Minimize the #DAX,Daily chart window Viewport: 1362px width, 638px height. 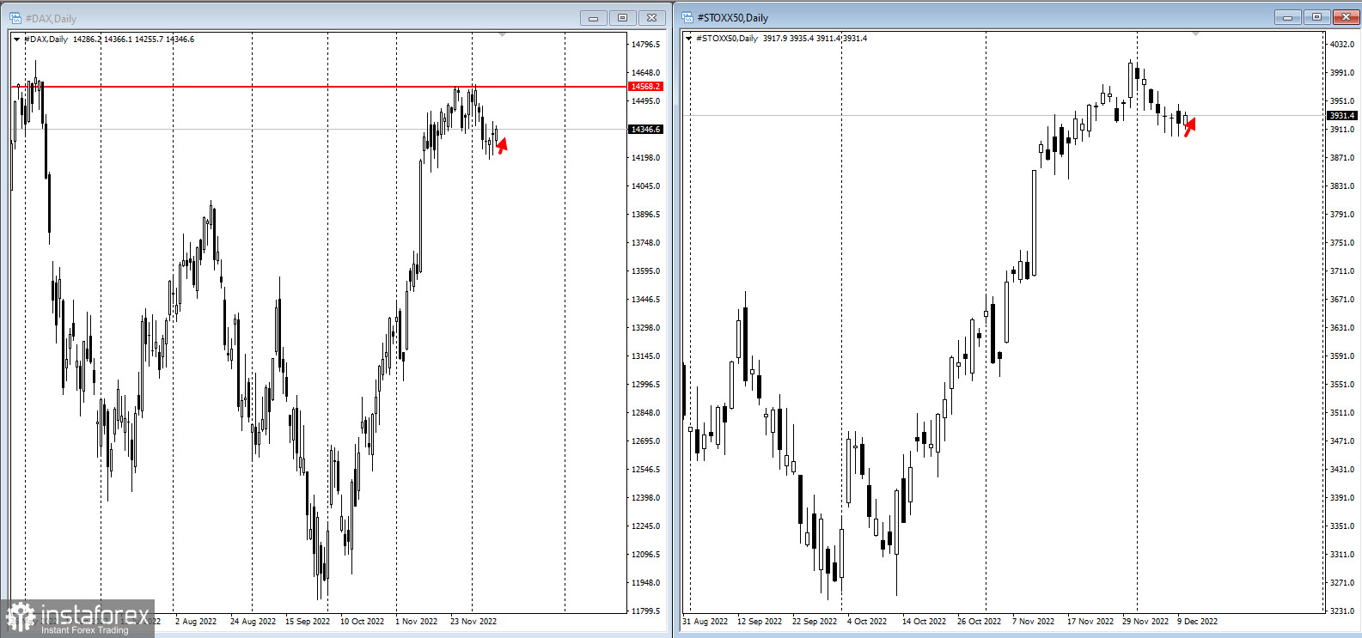click(x=593, y=18)
